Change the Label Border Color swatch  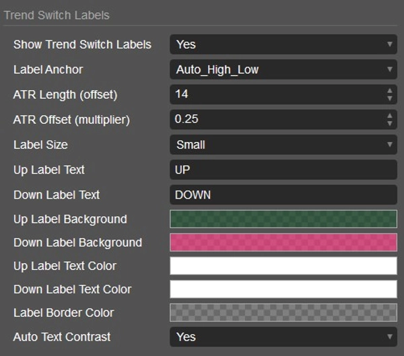point(283,313)
